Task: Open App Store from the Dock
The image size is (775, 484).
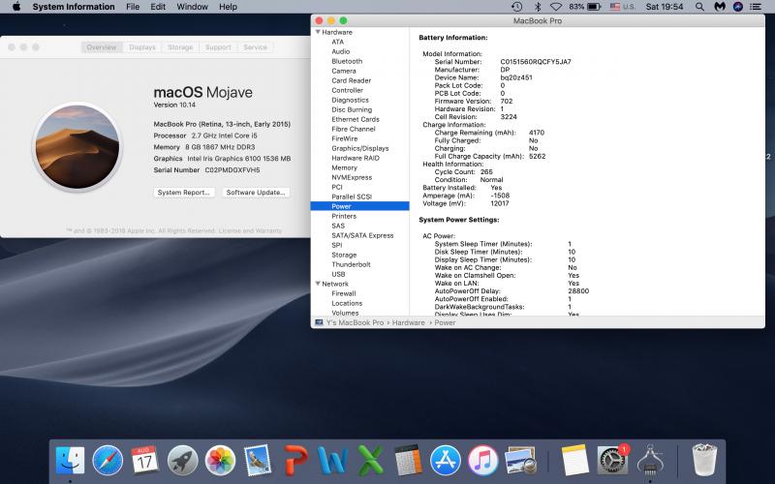Action: (x=446, y=461)
